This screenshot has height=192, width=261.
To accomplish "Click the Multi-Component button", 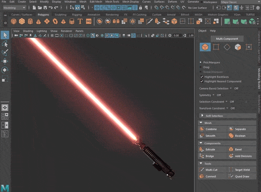I will click(x=227, y=39).
